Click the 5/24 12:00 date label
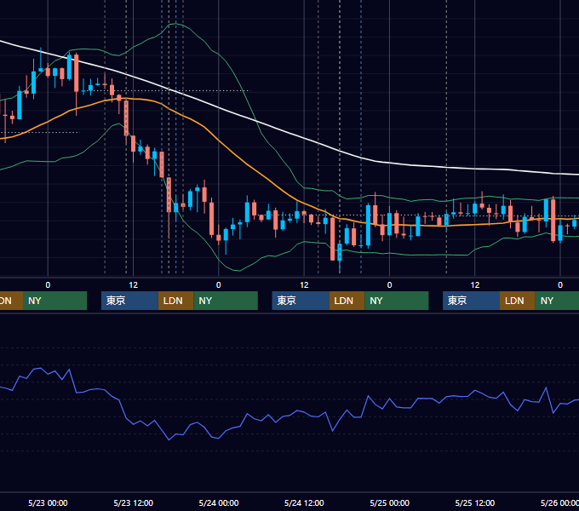The image size is (579, 511). [x=304, y=502]
